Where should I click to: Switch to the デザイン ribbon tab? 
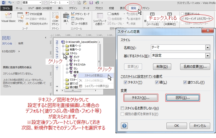tap(73, 8)
